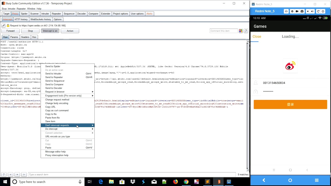Expand 'Do intercept' submenu
Image resolution: width=331 pixels, height=186 pixels.
point(68,129)
